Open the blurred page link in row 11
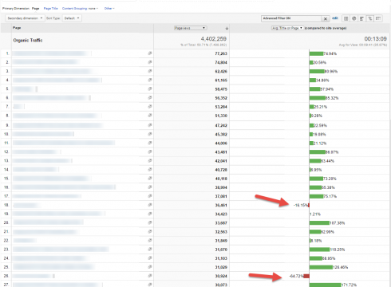Viewport: 391px width, 287px height. pyautogui.click(x=64, y=143)
